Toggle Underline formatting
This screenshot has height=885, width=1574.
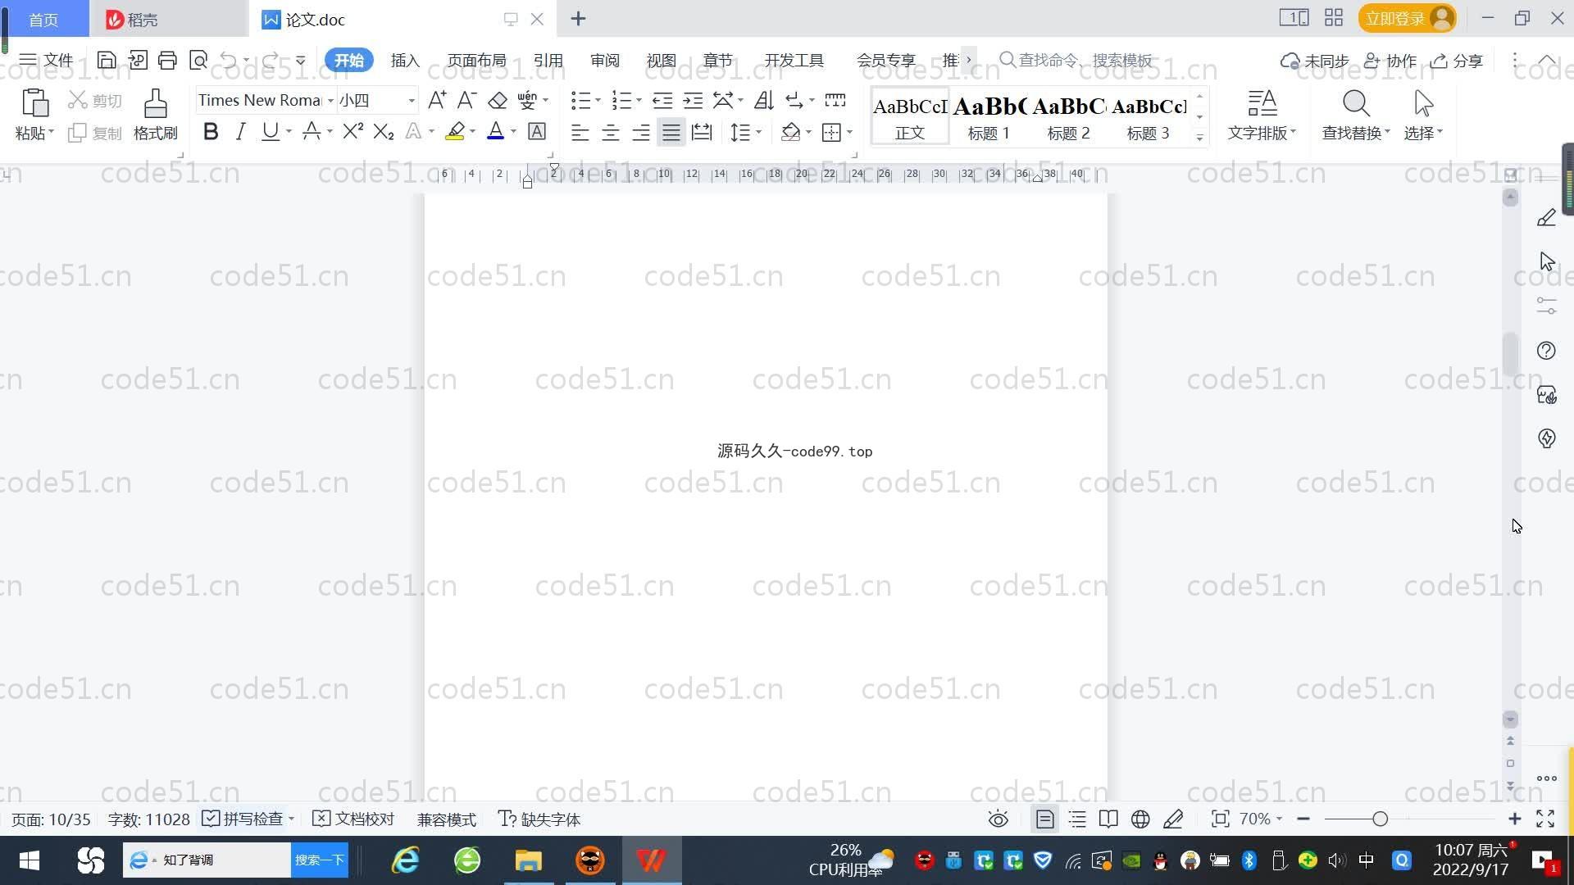(270, 131)
